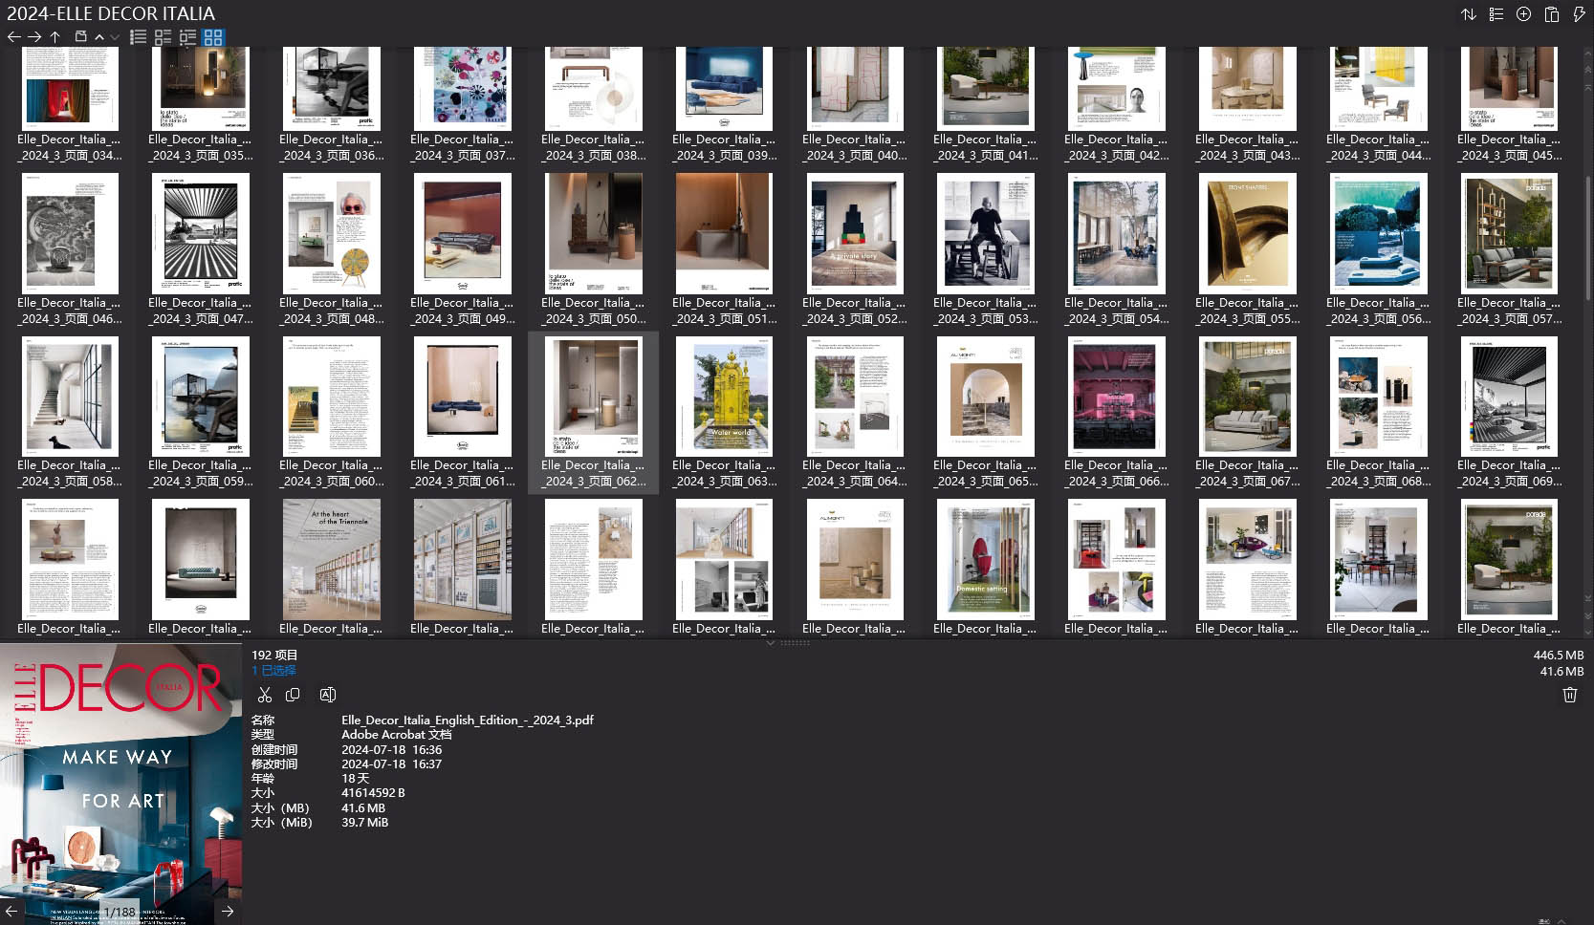The image size is (1594, 925).
Task: Select thumbnail Elle_Decor_Italia_2024_3_页面_050
Action: (x=593, y=233)
